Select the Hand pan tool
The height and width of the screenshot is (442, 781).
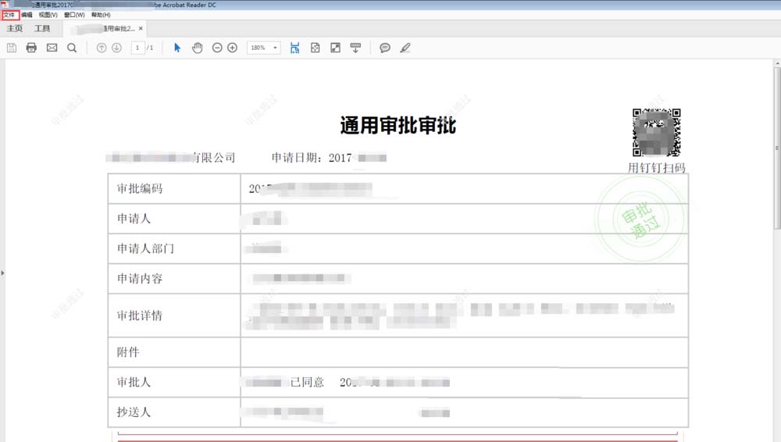(x=198, y=48)
